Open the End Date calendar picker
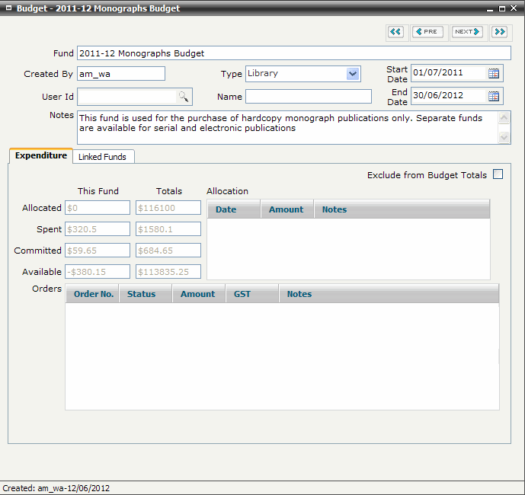Image resolution: width=525 pixels, height=495 pixels. [494, 96]
